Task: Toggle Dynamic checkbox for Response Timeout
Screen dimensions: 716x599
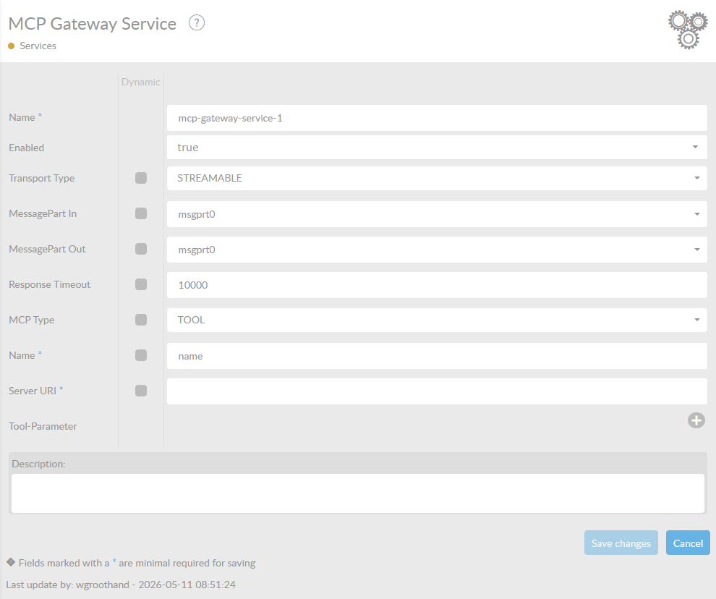Action: tap(141, 284)
